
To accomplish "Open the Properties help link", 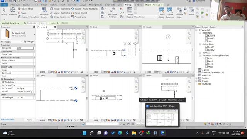I will [x=7, y=119].
